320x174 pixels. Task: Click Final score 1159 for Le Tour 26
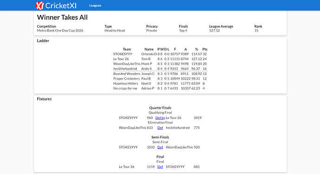tap(151, 167)
